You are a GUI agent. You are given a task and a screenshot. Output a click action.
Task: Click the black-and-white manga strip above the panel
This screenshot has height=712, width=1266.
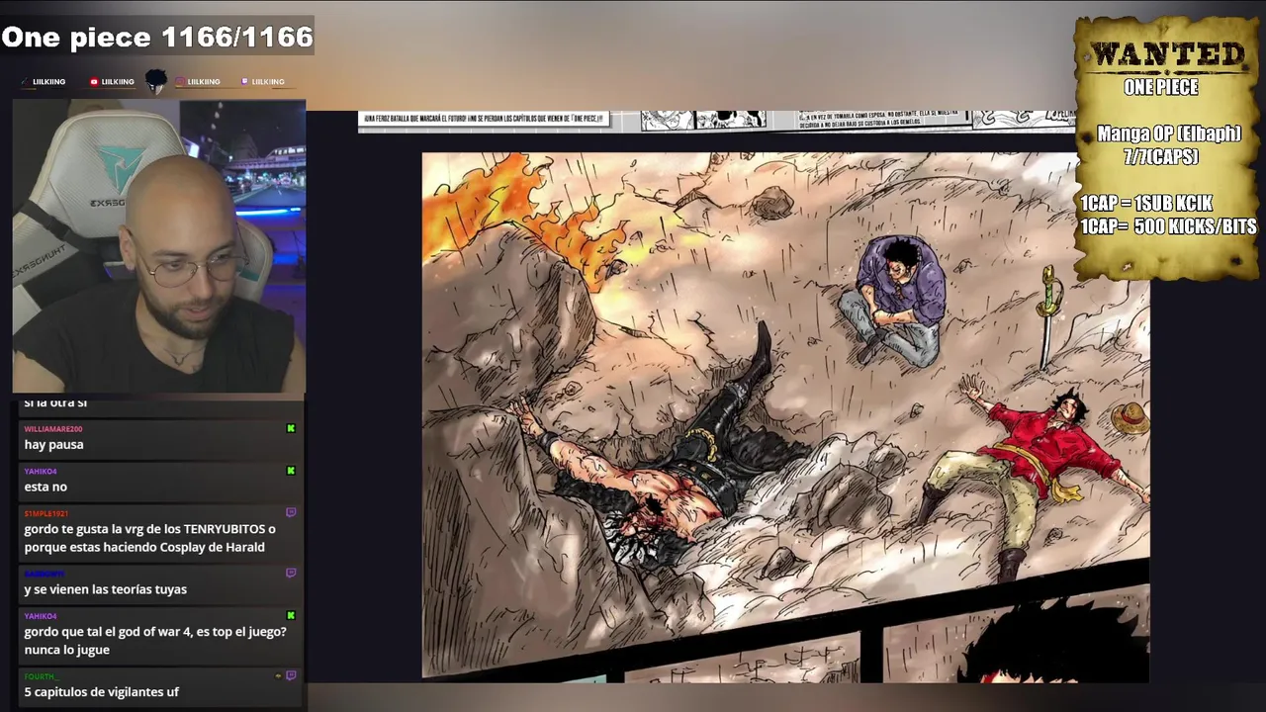(x=716, y=120)
